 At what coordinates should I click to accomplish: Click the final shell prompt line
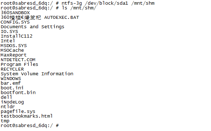(x=30, y=126)
